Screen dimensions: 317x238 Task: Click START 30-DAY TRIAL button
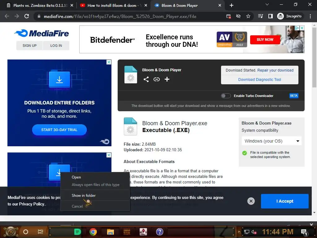[59, 130]
